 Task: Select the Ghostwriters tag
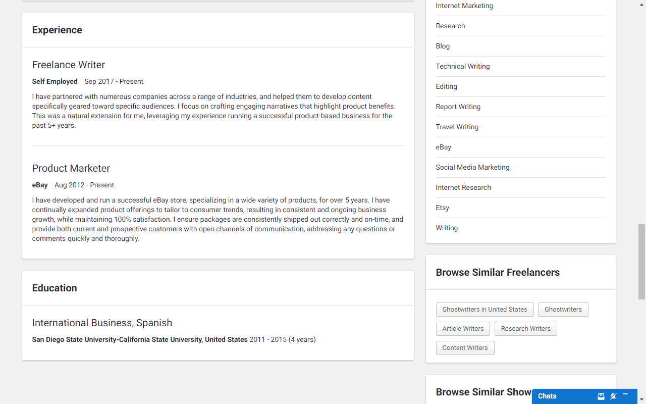563,310
